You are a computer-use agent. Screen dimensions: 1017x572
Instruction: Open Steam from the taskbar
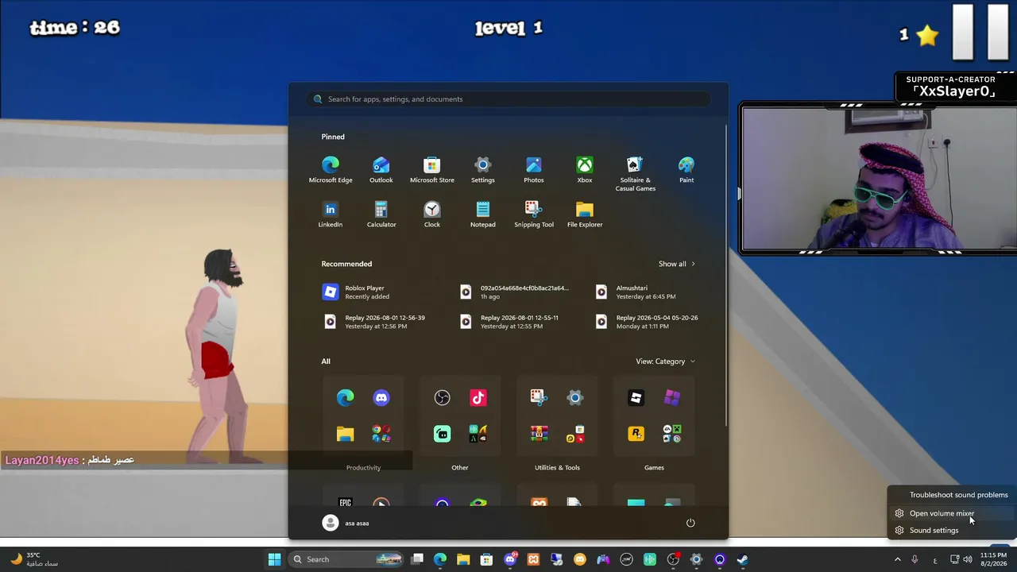coord(742,559)
